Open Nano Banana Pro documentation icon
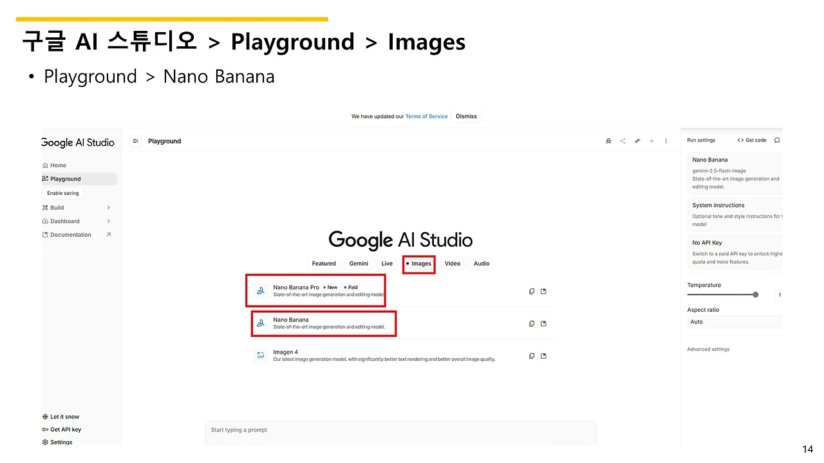The height and width of the screenshot is (463, 824). (x=543, y=291)
